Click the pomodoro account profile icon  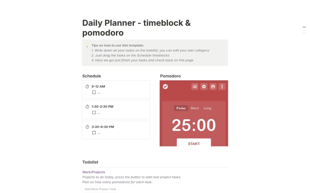click(213, 86)
